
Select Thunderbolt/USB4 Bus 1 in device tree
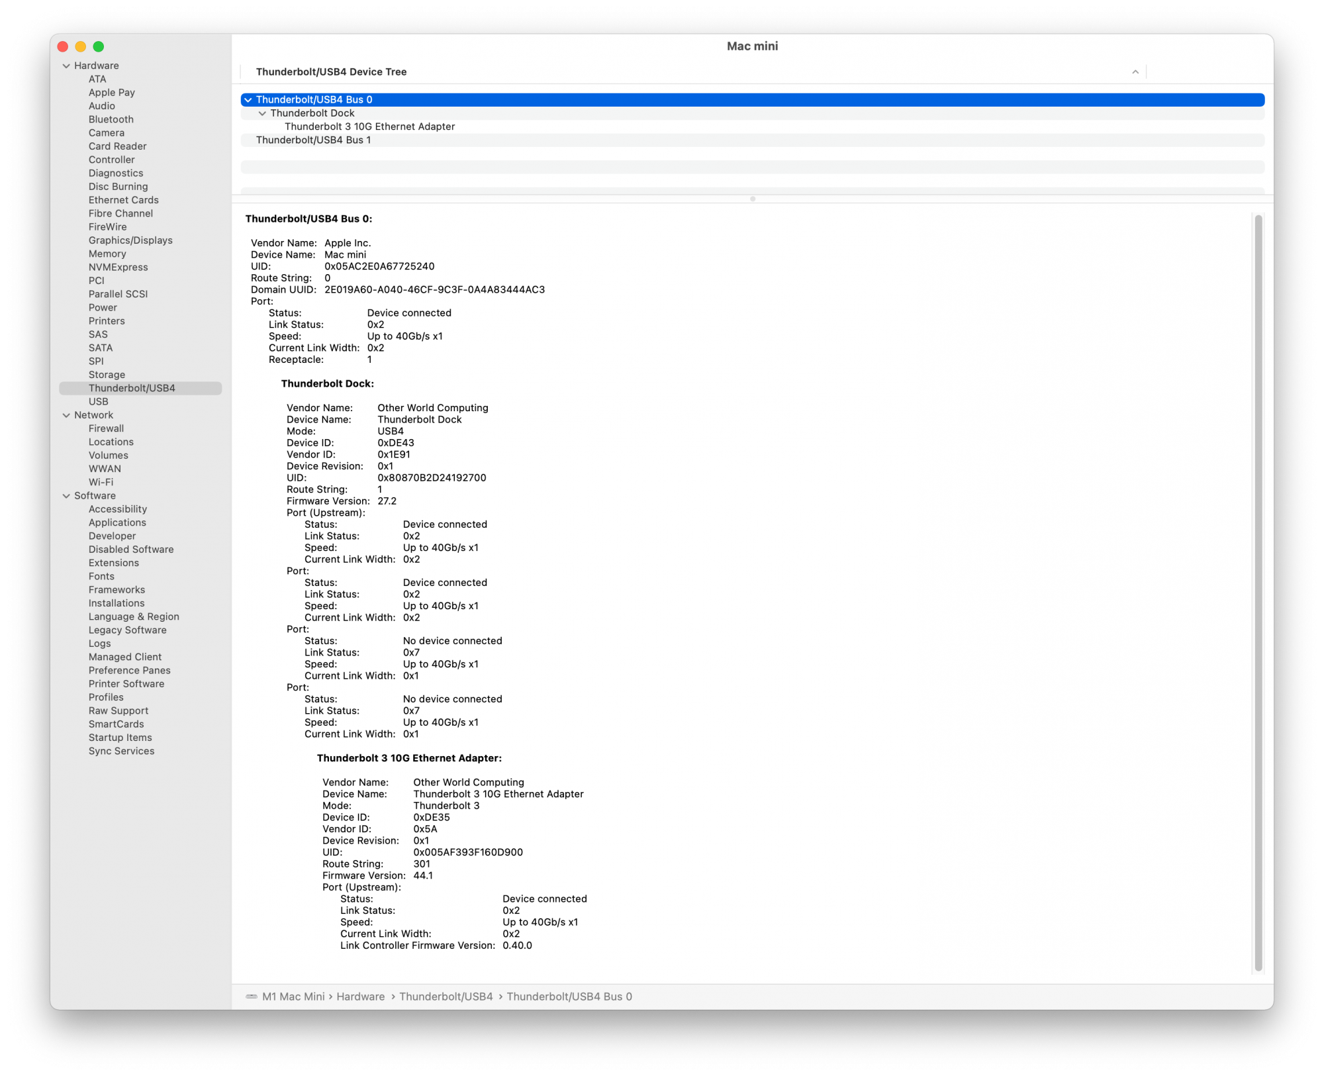313,140
